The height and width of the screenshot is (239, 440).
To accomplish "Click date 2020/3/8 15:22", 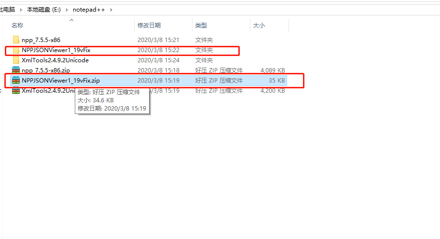I will (158, 50).
